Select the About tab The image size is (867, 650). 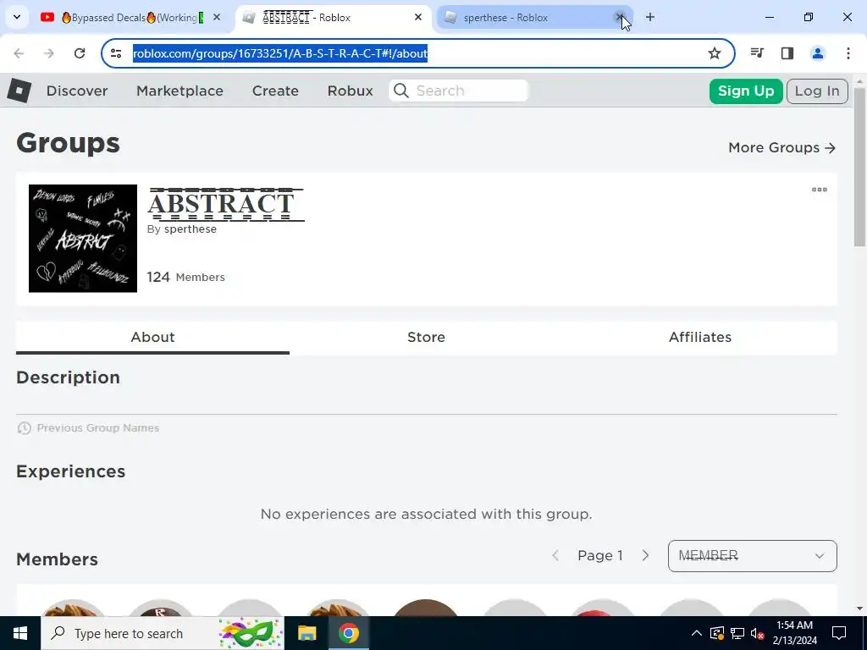pyautogui.click(x=152, y=337)
